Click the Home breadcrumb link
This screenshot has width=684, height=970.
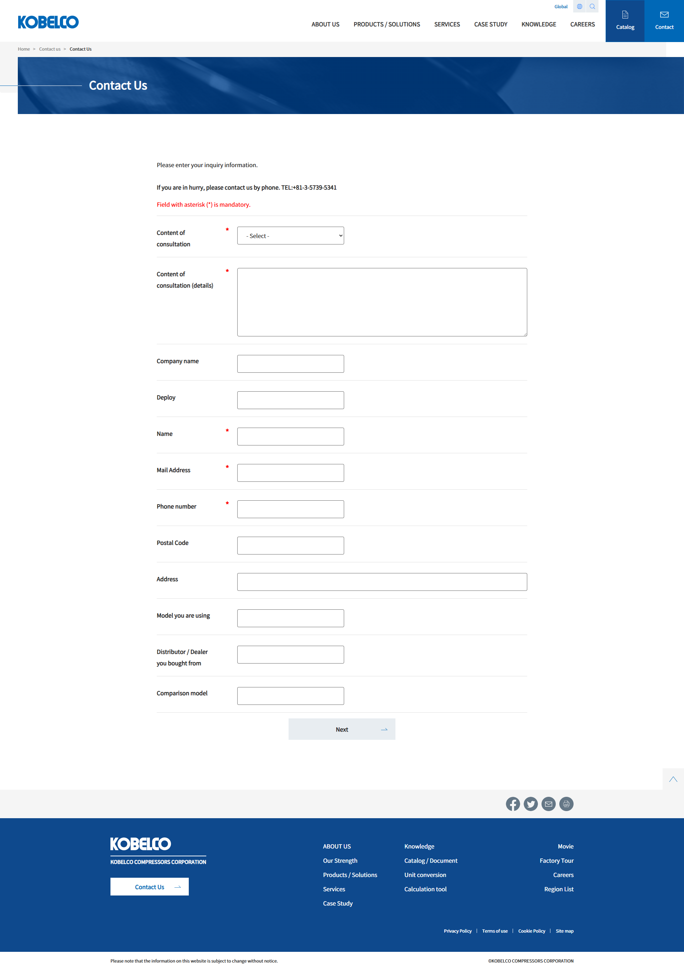(x=24, y=49)
